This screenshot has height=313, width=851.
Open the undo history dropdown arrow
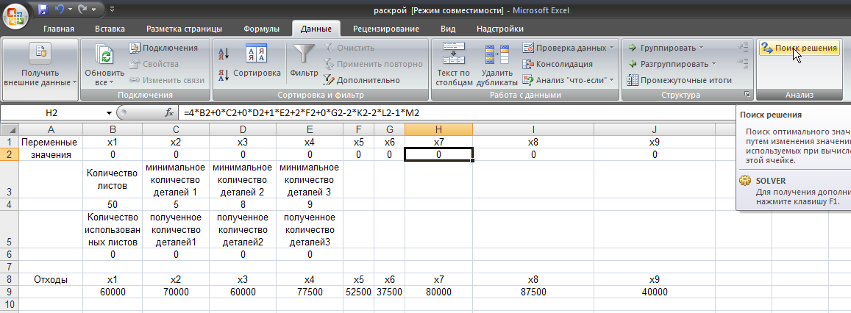pyautogui.click(x=70, y=10)
